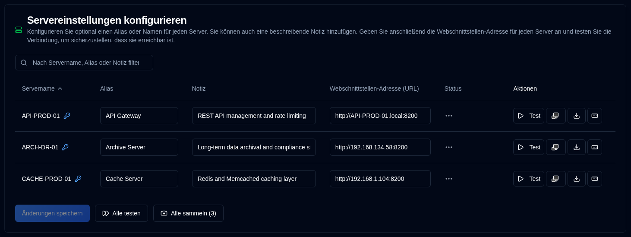Open the overlapping-screens icon for ARCH-DR-01
631x237 pixels.
coord(556,147)
